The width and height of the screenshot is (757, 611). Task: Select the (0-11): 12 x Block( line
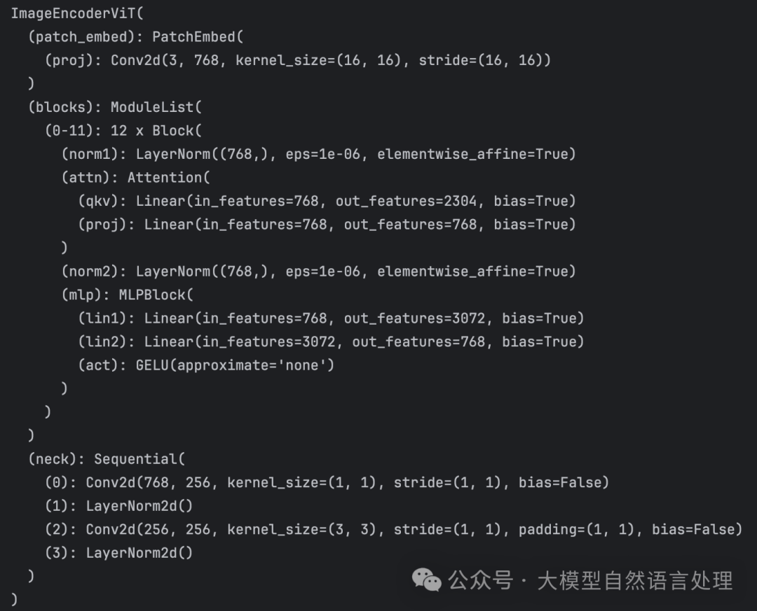tap(123, 131)
